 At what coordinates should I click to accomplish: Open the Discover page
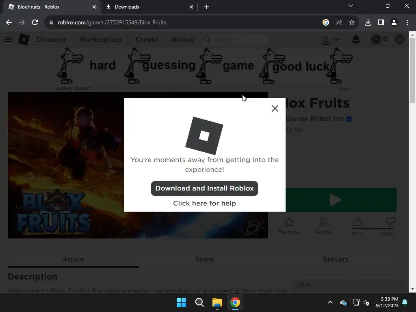coord(52,39)
